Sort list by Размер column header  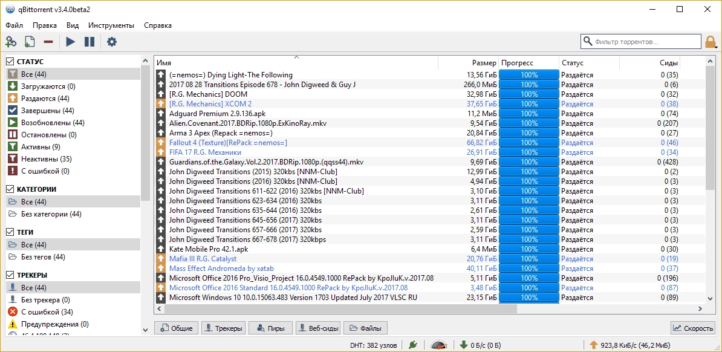[468, 63]
